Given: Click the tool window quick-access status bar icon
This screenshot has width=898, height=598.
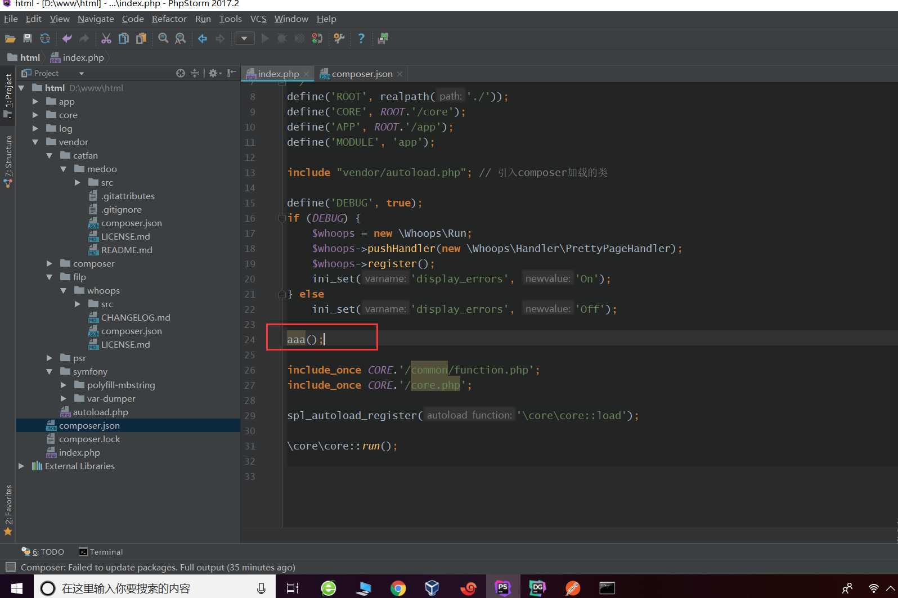Looking at the screenshot, I should (x=10, y=567).
